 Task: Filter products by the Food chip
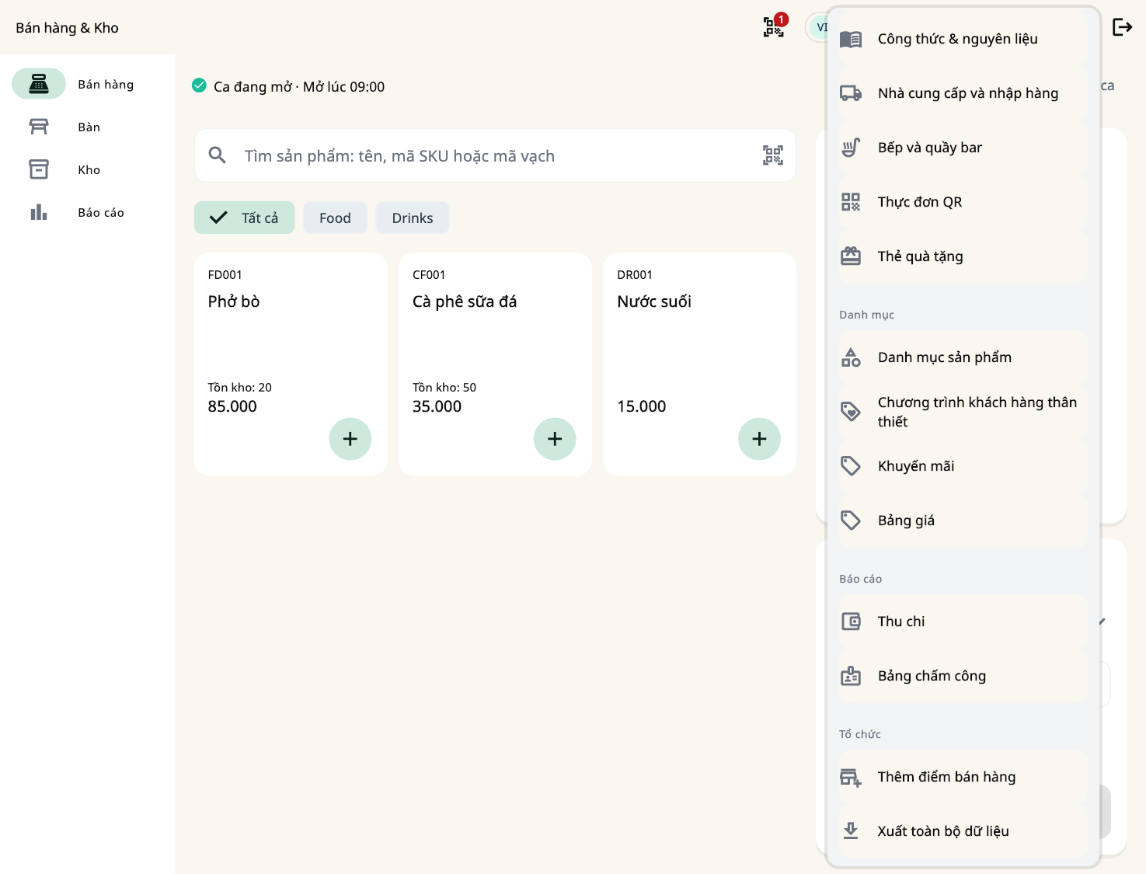point(335,218)
